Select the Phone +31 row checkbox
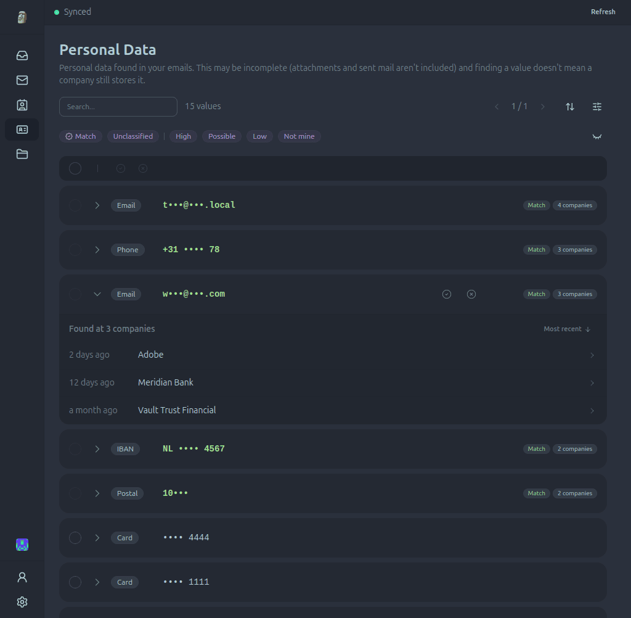This screenshot has width=631, height=618. [x=75, y=250]
